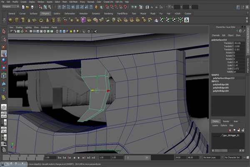Click the time slider at frame 10

point(19,157)
